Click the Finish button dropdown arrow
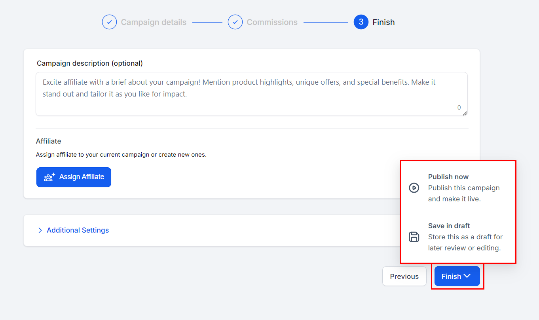539x320 pixels. tap(467, 276)
